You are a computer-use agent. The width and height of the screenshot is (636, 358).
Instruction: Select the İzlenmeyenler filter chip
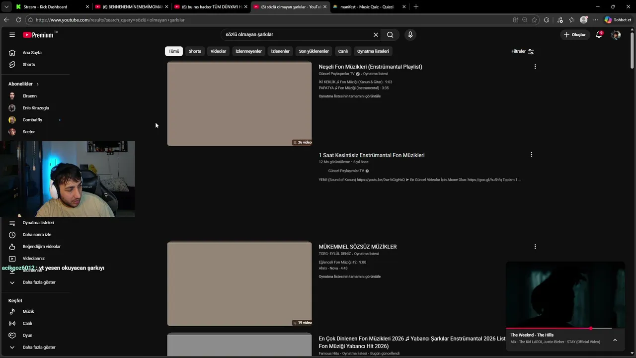[248, 51]
